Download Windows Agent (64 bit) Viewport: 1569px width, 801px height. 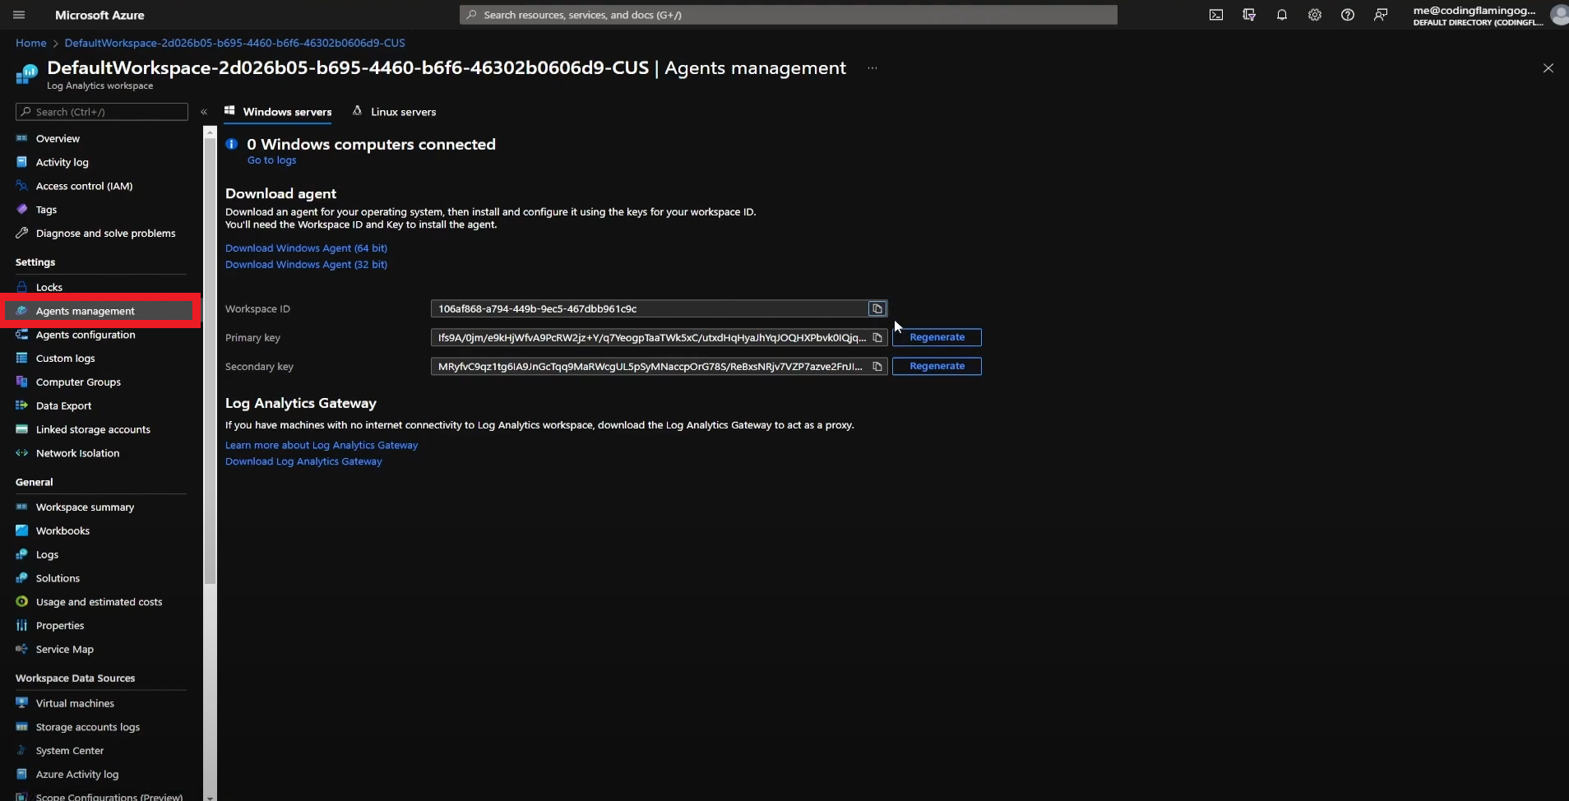(x=306, y=248)
